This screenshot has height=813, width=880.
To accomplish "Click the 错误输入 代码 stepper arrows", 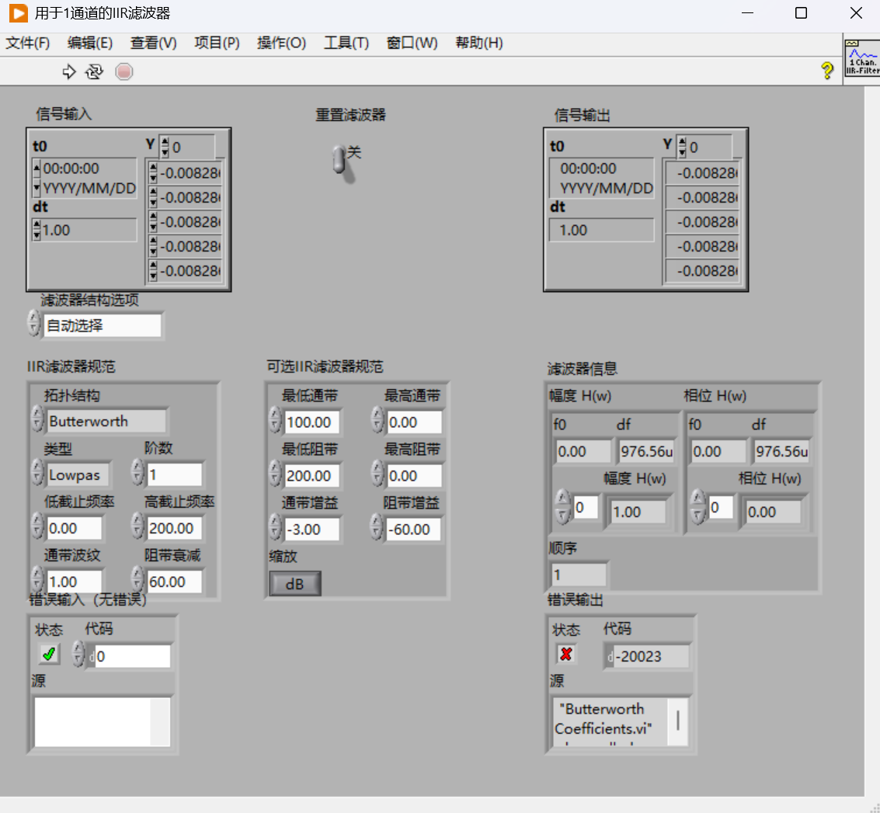I will coord(78,655).
